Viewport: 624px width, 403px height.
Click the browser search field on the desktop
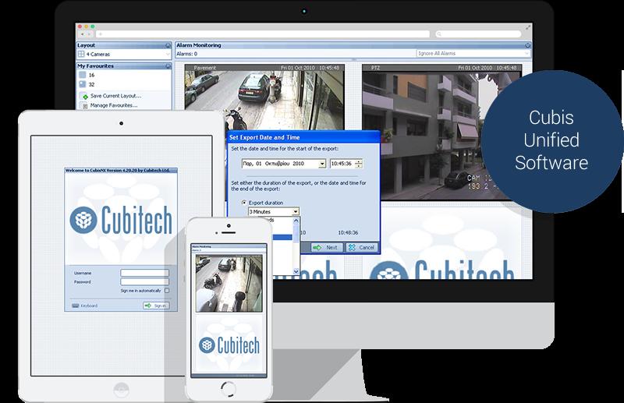tap(478, 34)
